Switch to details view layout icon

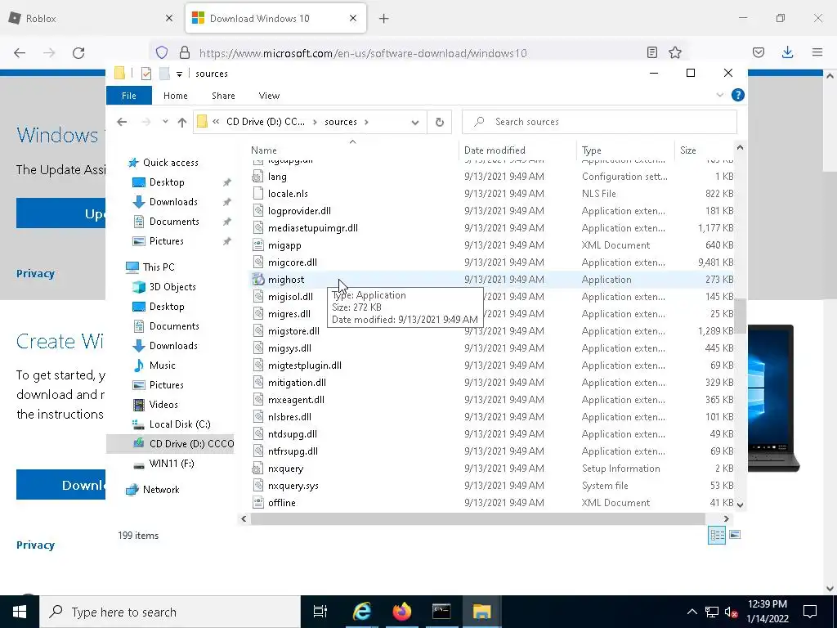[716, 535]
